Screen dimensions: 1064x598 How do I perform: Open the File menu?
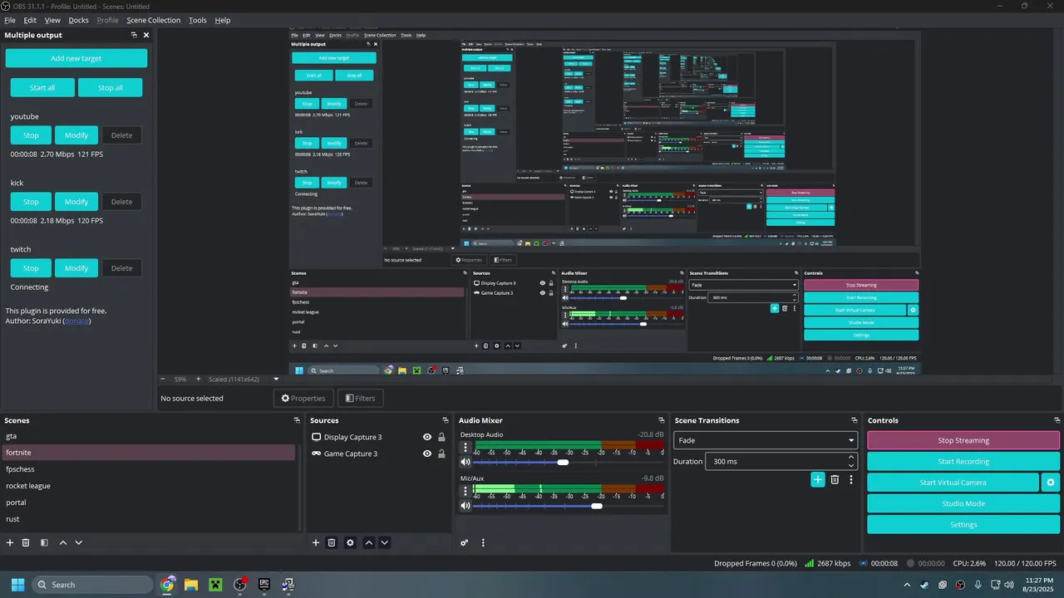(10, 20)
